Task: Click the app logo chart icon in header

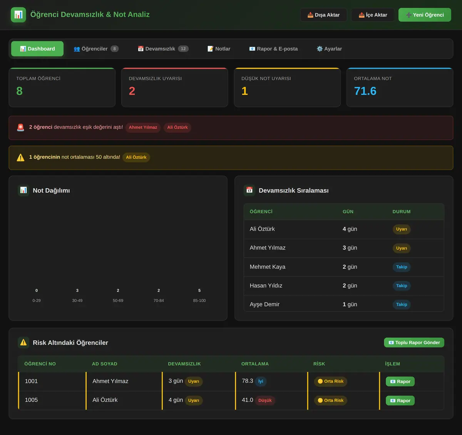Action: point(18,15)
